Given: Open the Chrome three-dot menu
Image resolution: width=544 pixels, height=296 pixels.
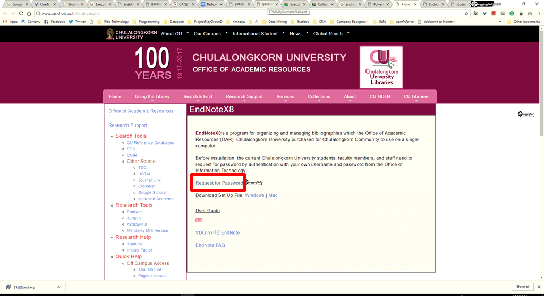Looking at the screenshot, I should (x=539, y=13).
